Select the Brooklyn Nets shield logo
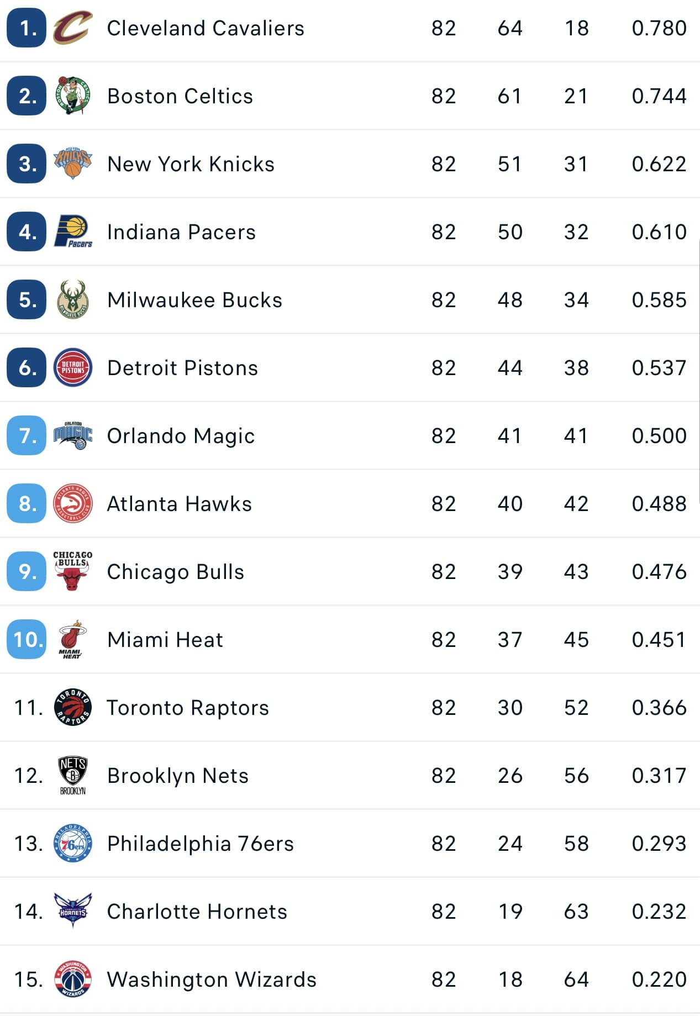 coord(72,775)
